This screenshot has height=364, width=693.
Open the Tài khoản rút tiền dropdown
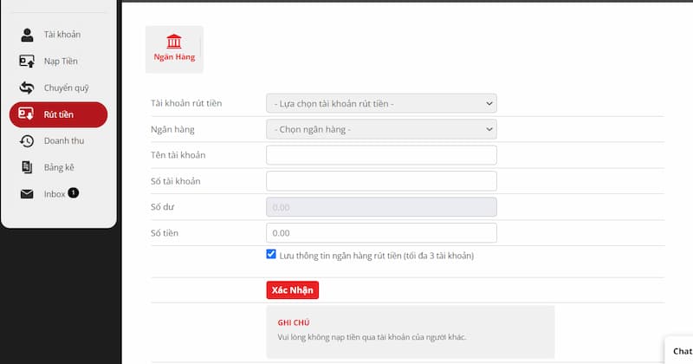[x=381, y=104]
